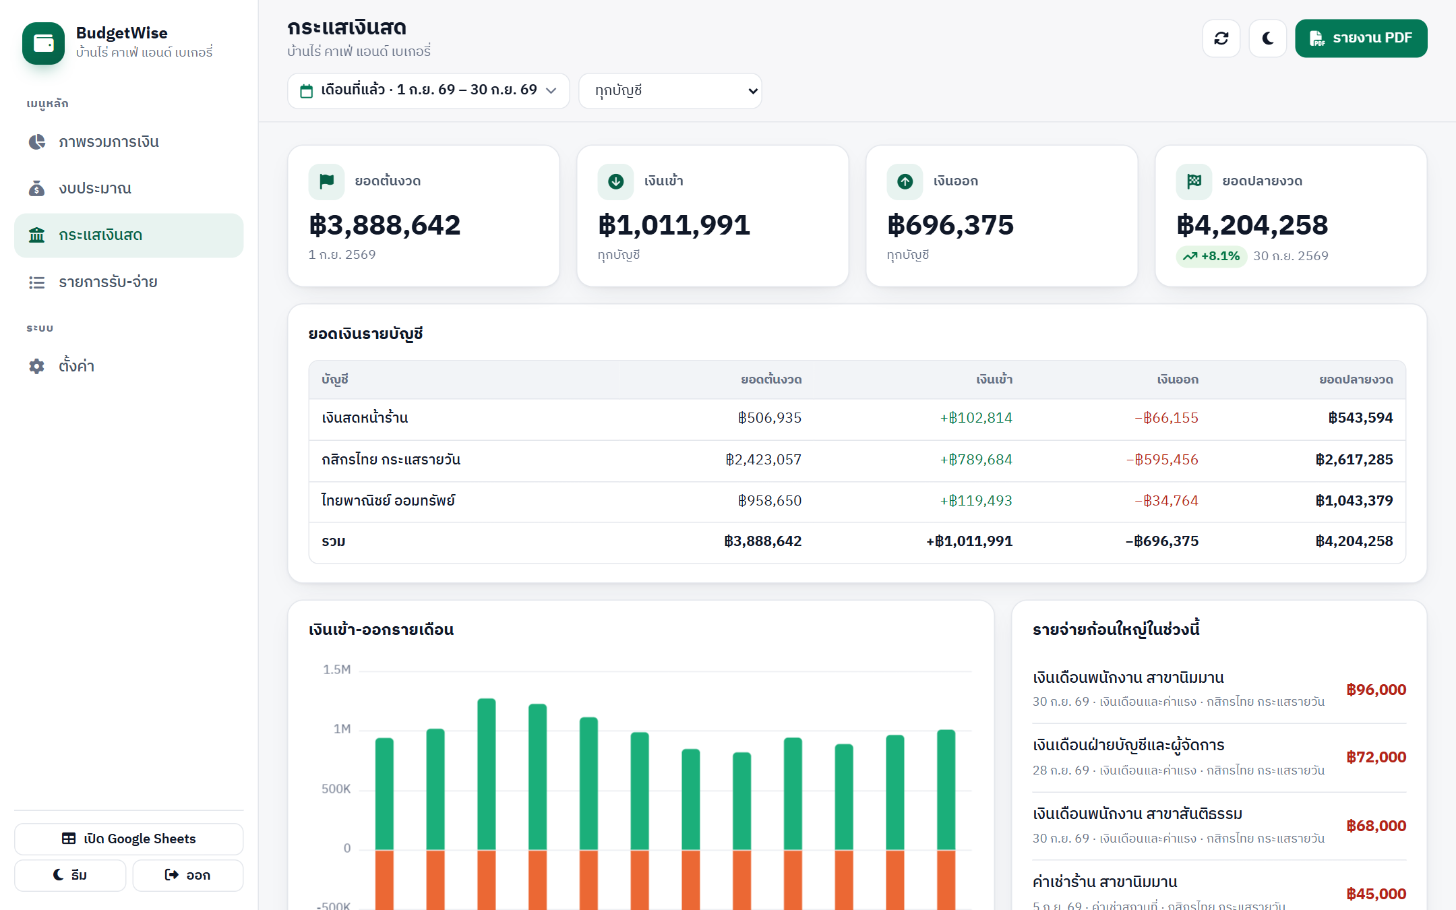
Task: Click the pie chart icon beside ภาพรวมการเงิน
Action: (36, 142)
